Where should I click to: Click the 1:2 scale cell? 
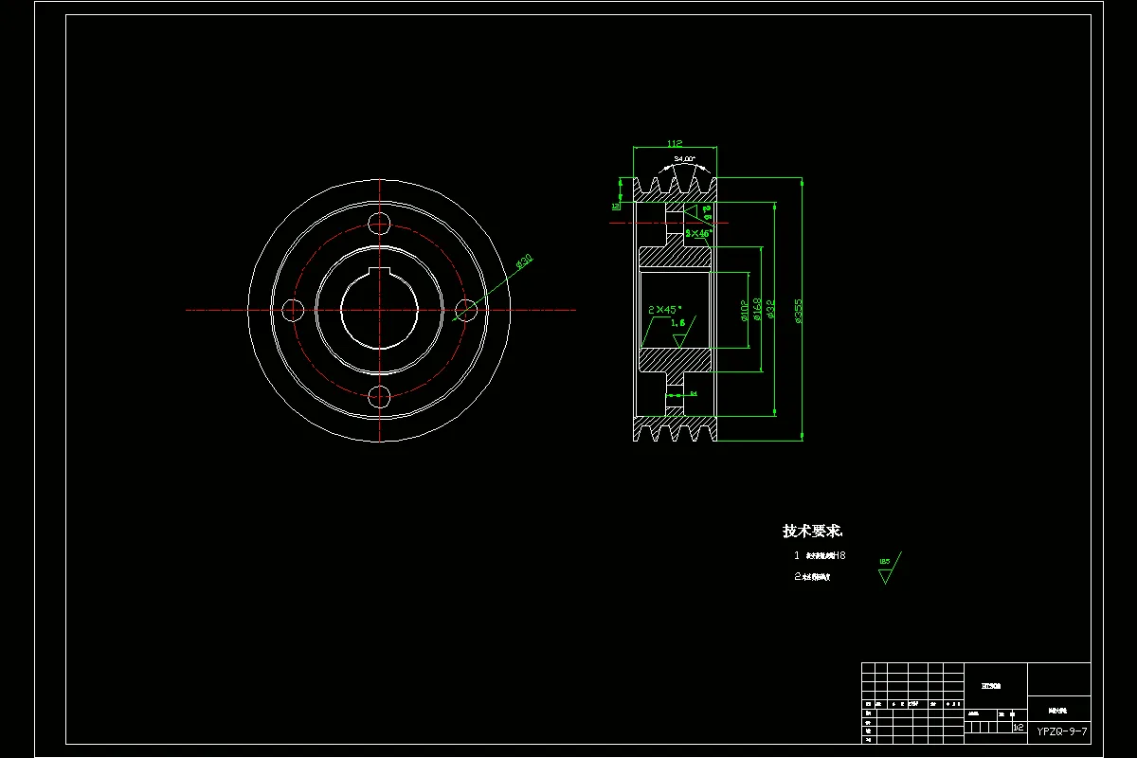[1019, 728]
